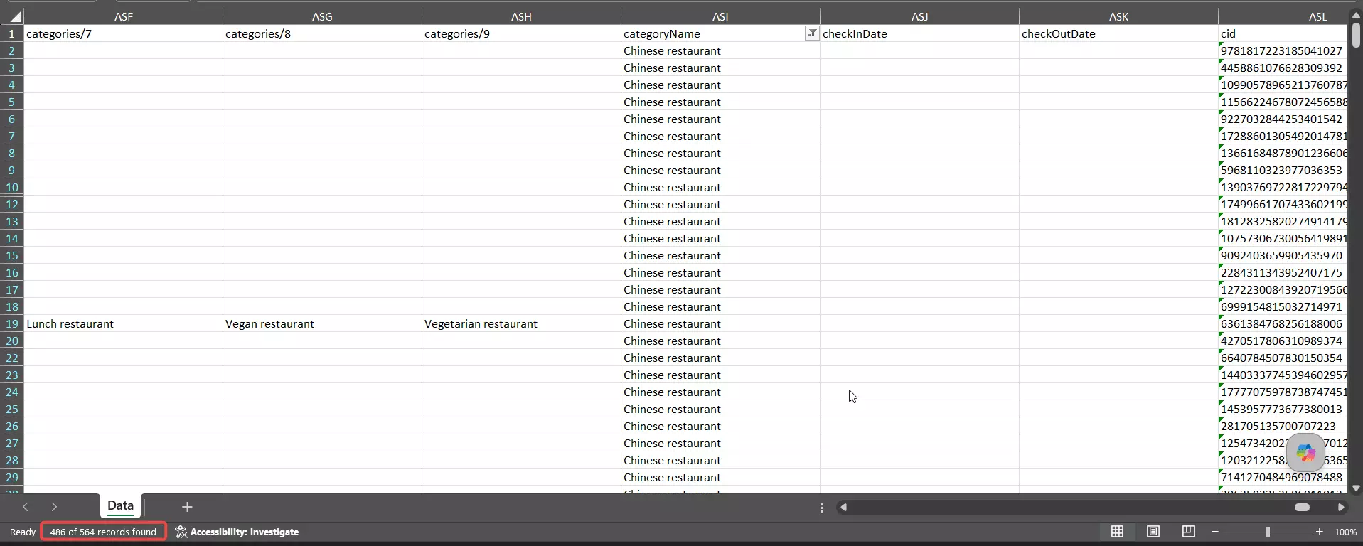Click the vertical scrollbar thumb
Image resolution: width=1363 pixels, height=546 pixels.
(1356, 35)
